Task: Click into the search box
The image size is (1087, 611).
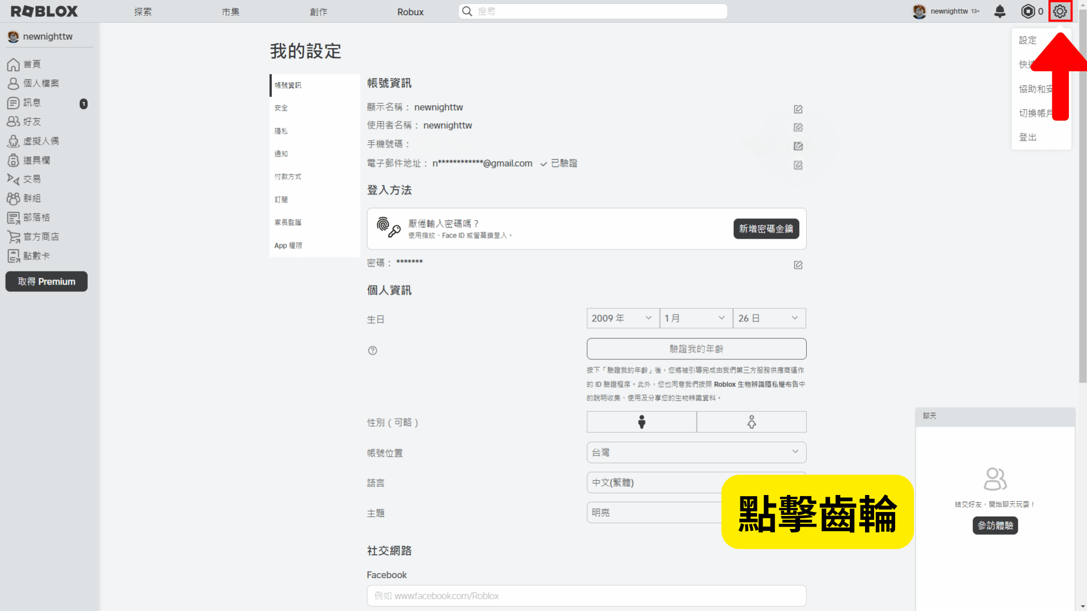Action: coord(593,11)
